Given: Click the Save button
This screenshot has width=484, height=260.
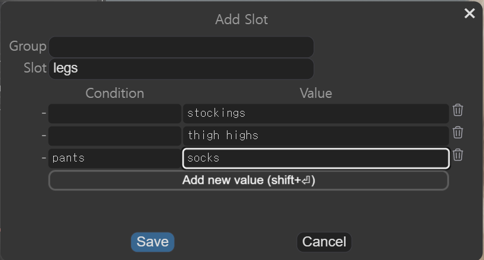Looking at the screenshot, I should click(x=152, y=242).
